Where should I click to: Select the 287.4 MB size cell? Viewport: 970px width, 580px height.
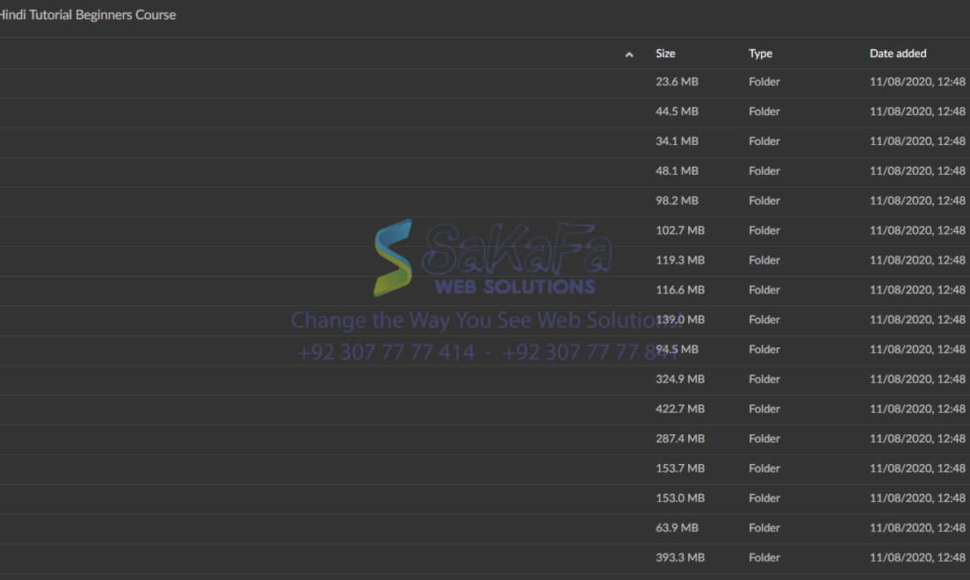[680, 438]
